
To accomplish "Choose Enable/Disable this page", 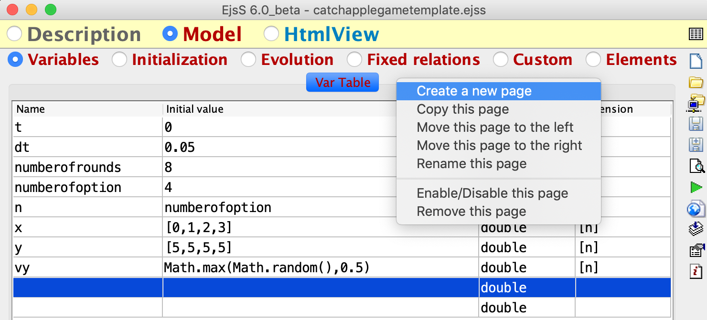I will click(x=499, y=193).
